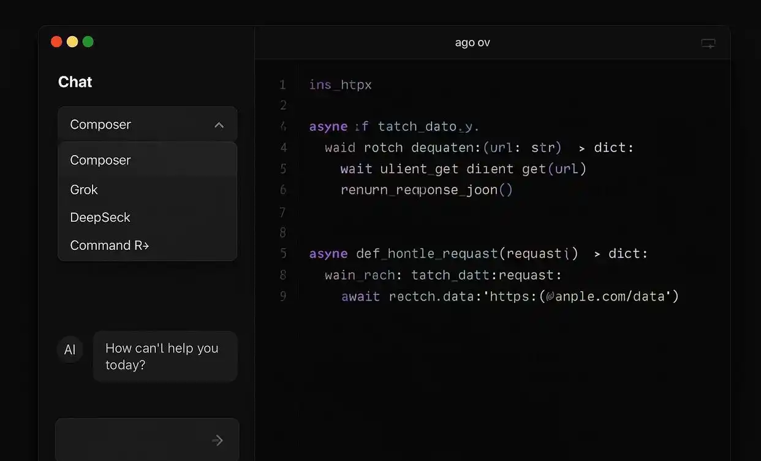
Task: Focus the chat message input field
Action: [x=132, y=440]
